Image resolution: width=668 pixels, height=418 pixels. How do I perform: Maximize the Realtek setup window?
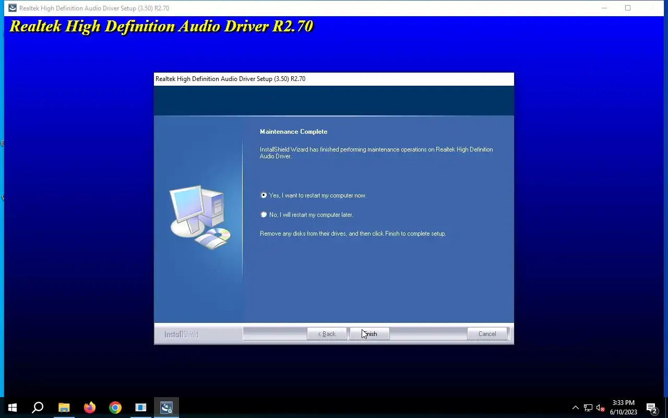[628, 8]
